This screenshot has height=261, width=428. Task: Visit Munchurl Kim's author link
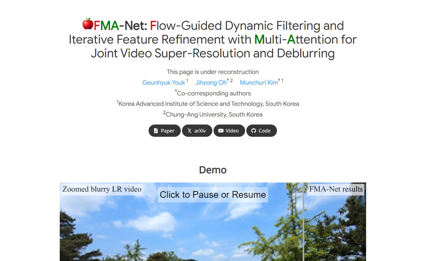point(259,83)
